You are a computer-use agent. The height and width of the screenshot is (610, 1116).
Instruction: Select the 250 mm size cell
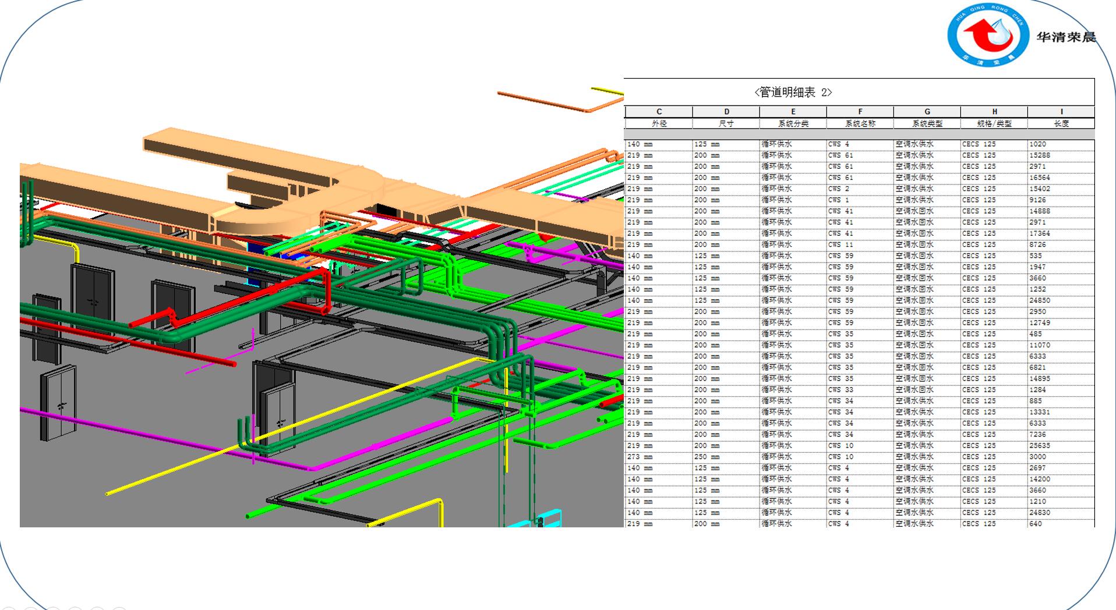pyautogui.click(x=726, y=457)
